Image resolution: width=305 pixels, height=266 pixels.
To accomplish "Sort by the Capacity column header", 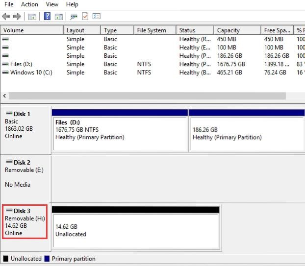I will 237,30.
